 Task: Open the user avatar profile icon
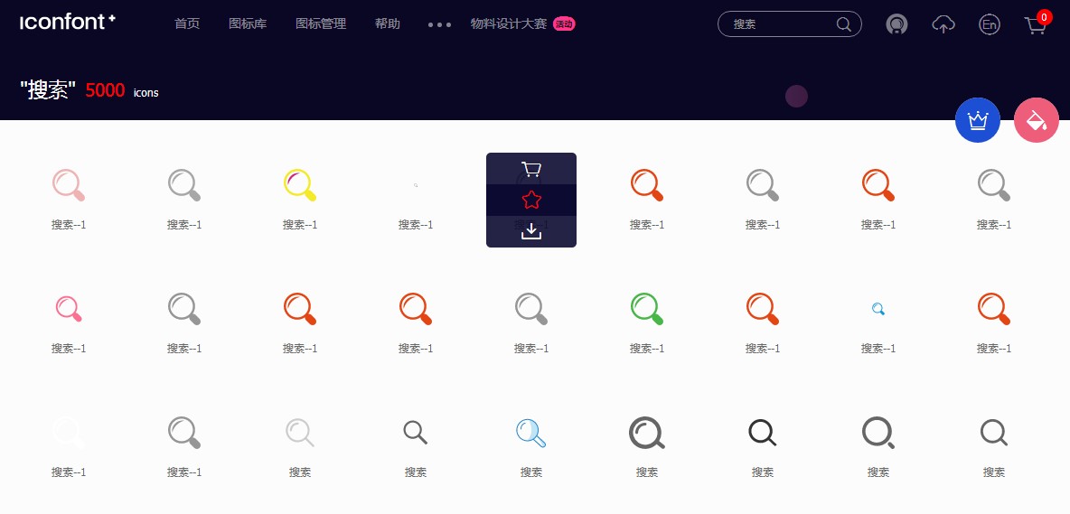click(x=896, y=24)
